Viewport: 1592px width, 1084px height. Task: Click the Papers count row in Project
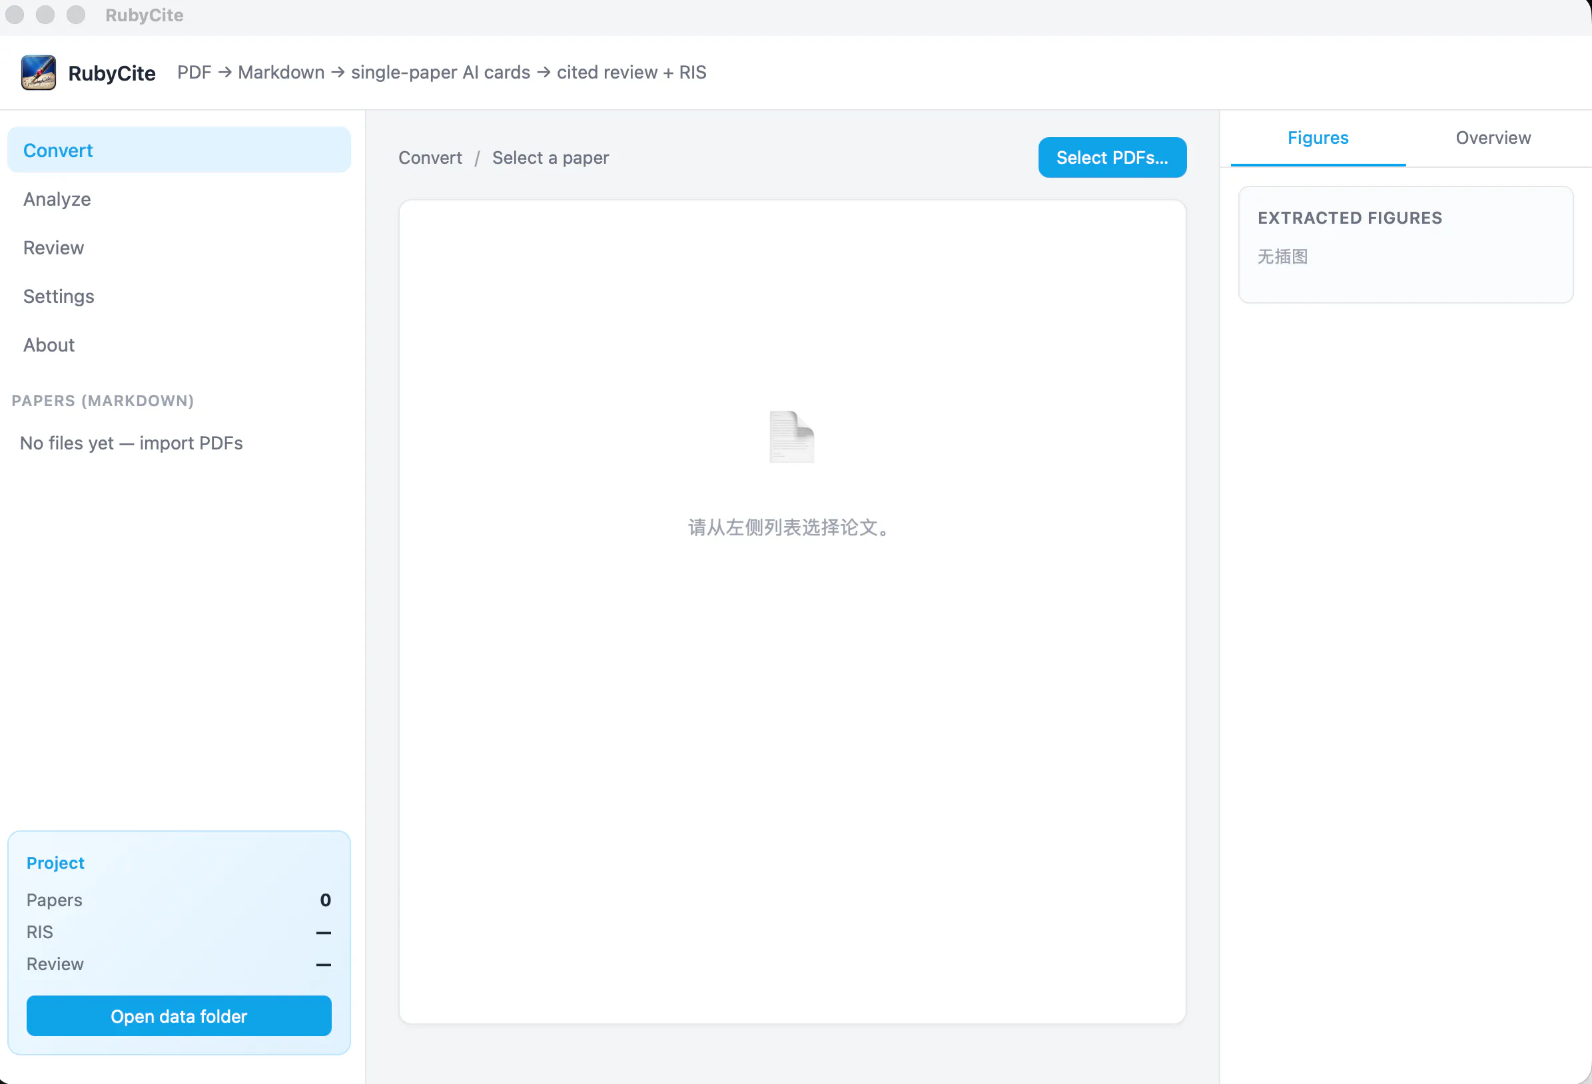[179, 900]
